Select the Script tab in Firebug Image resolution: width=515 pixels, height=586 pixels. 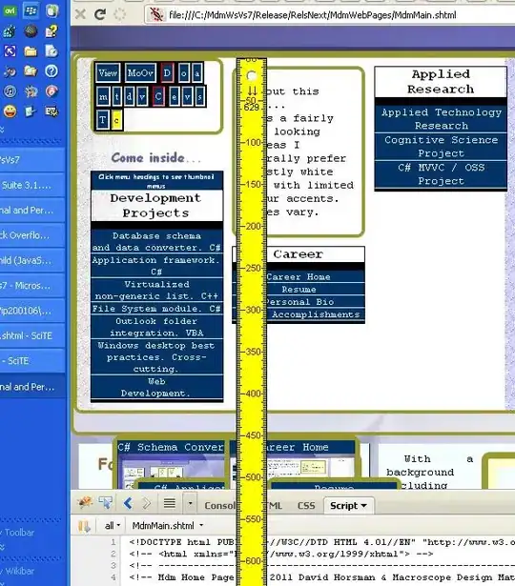[x=348, y=506]
